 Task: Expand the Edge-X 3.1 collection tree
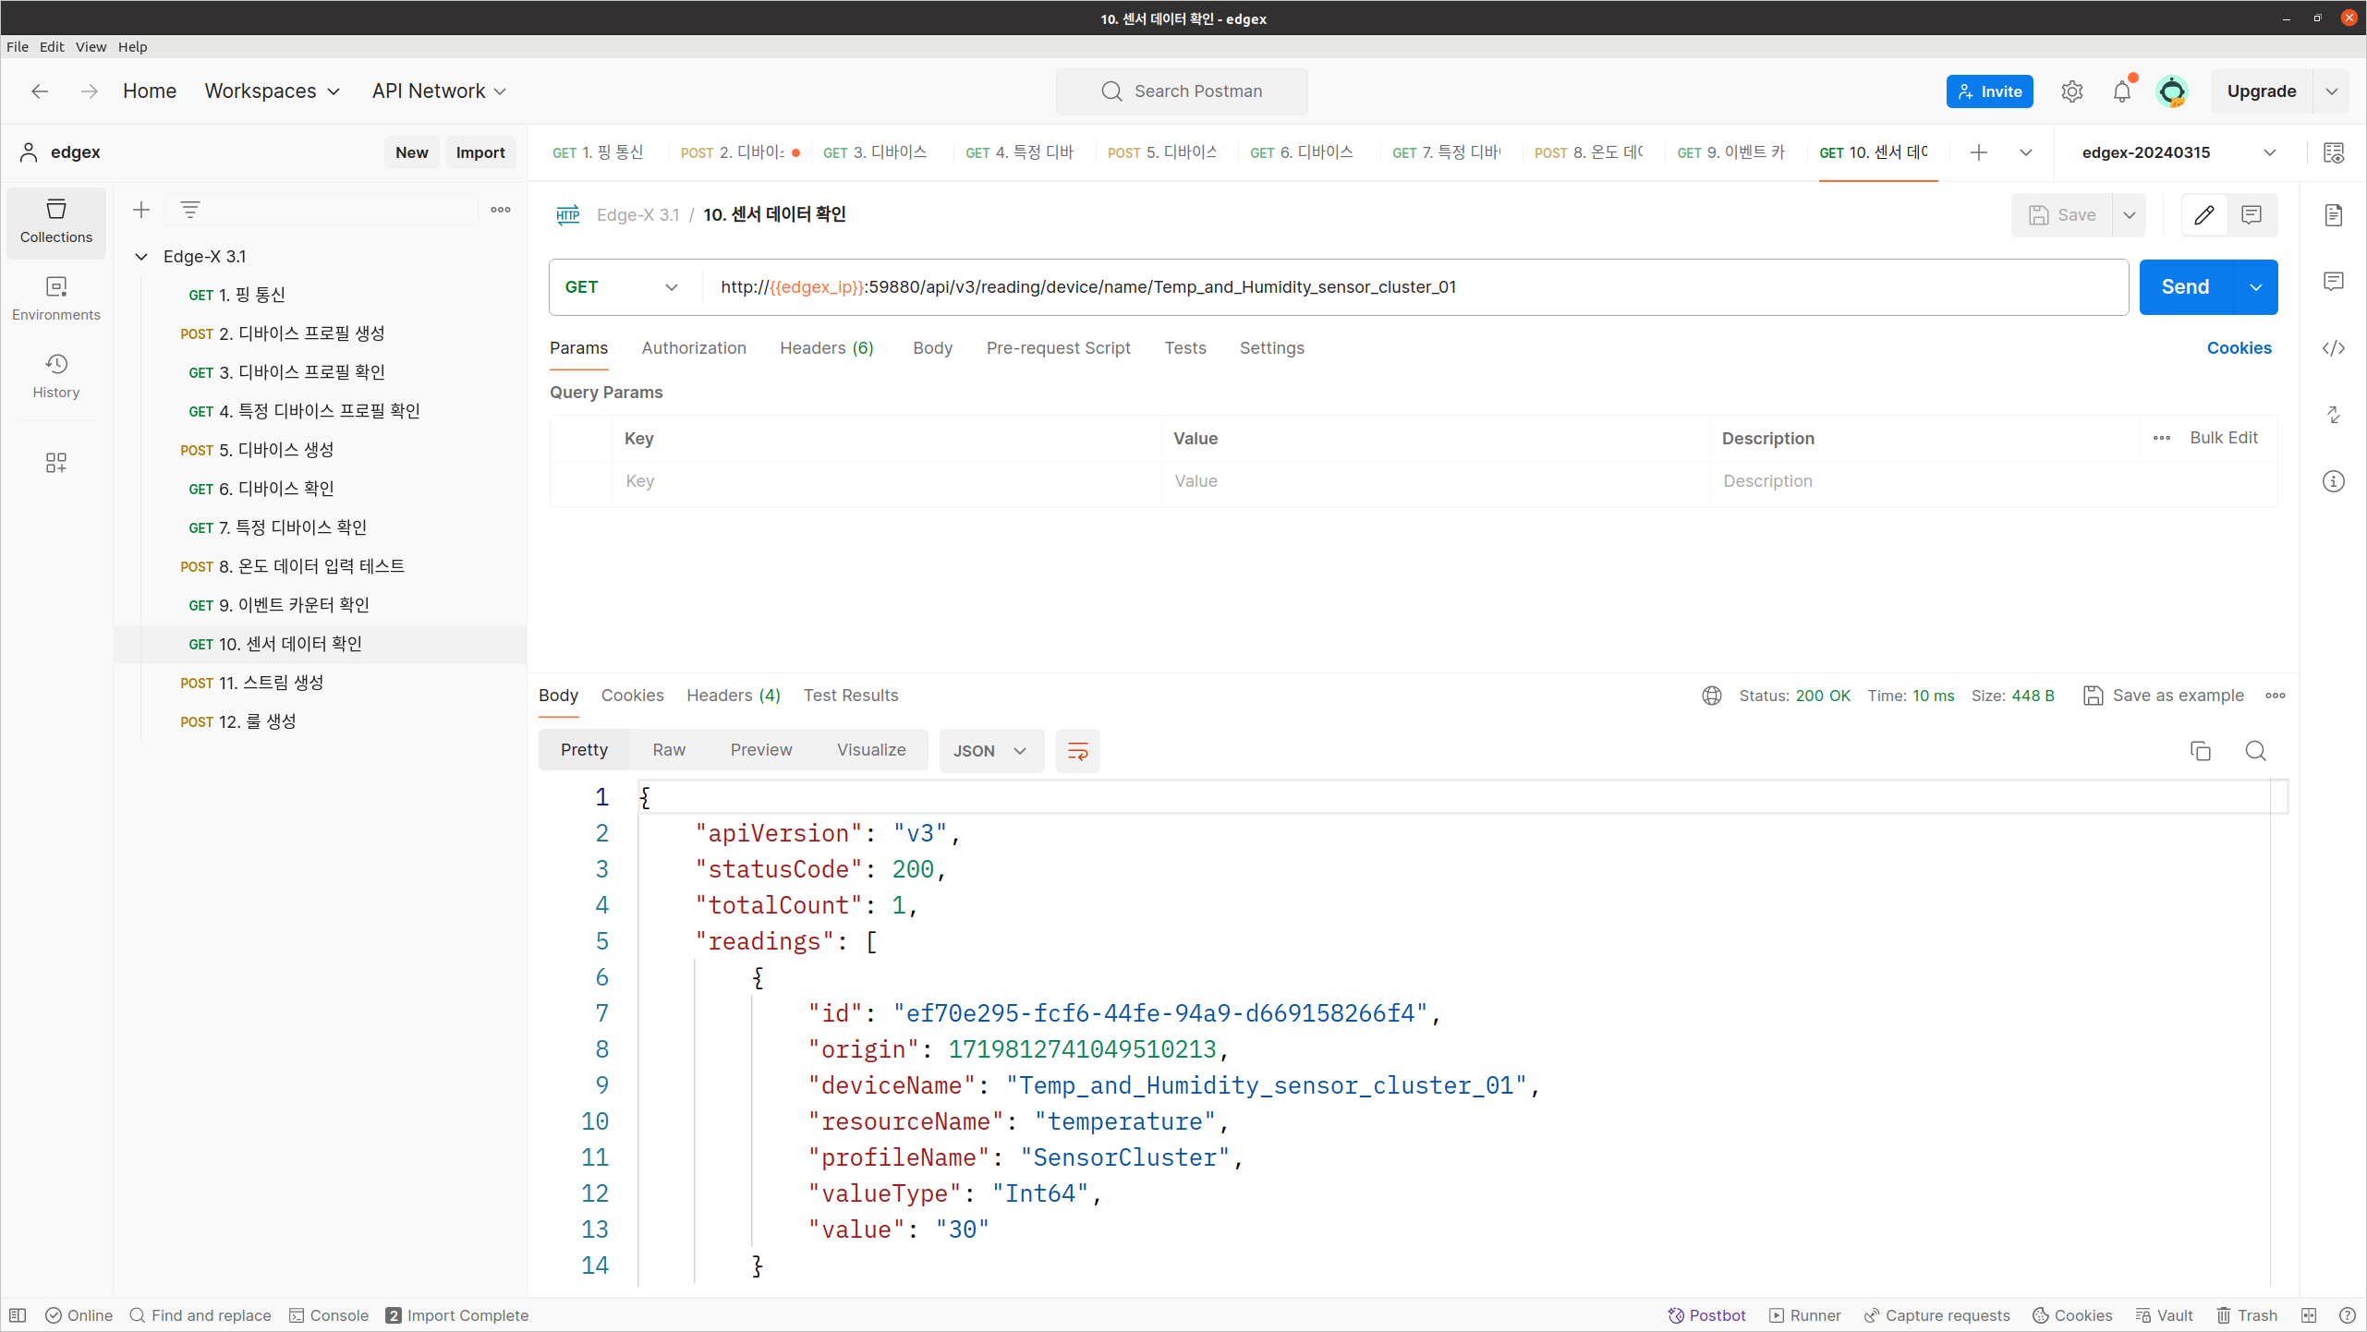tap(143, 255)
